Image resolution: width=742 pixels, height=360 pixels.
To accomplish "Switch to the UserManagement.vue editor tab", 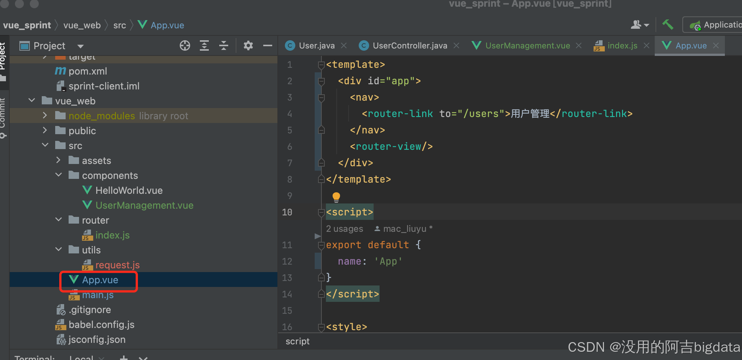I will (528, 45).
